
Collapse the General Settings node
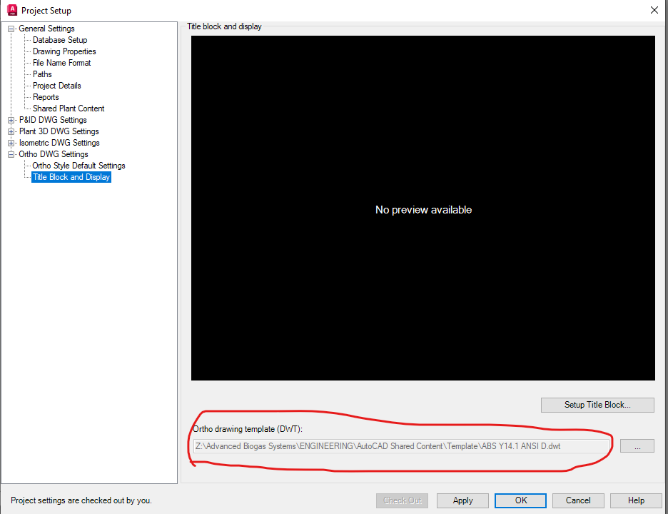tap(11, 29)
